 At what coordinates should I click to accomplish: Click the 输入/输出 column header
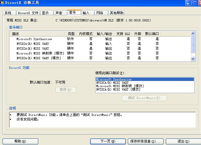[x=104, y=34]
